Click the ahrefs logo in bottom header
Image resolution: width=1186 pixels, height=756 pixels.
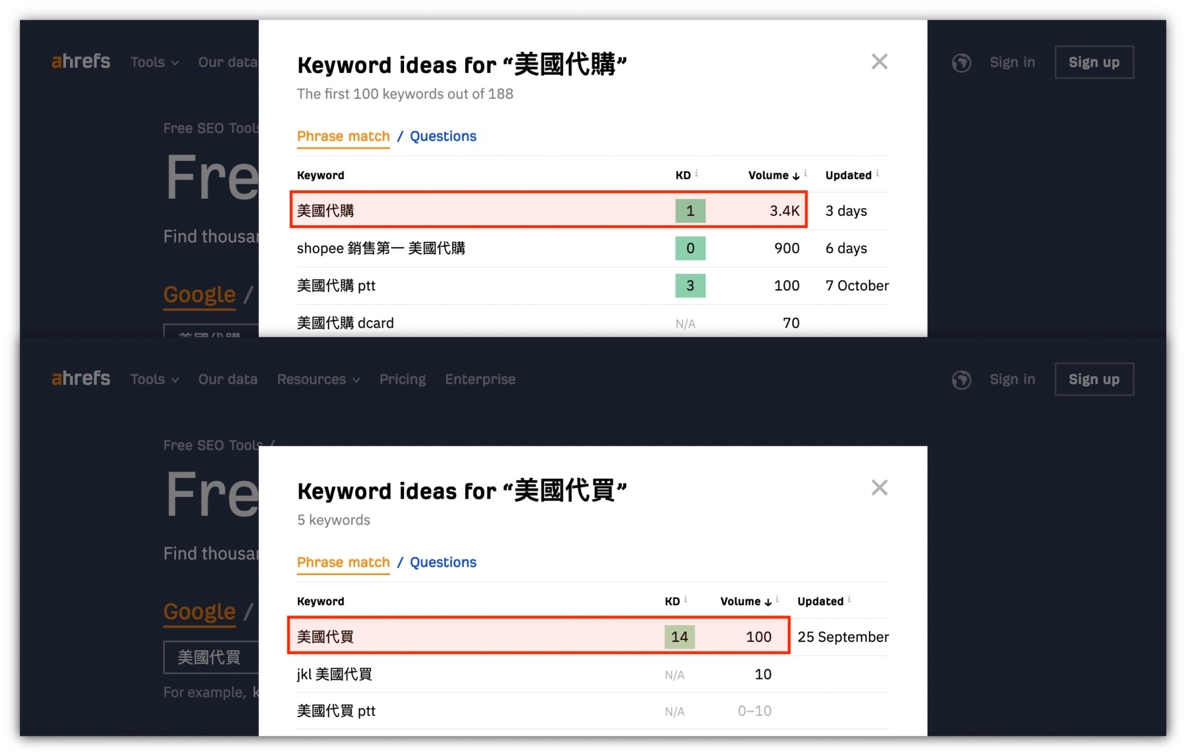point(81,379)
